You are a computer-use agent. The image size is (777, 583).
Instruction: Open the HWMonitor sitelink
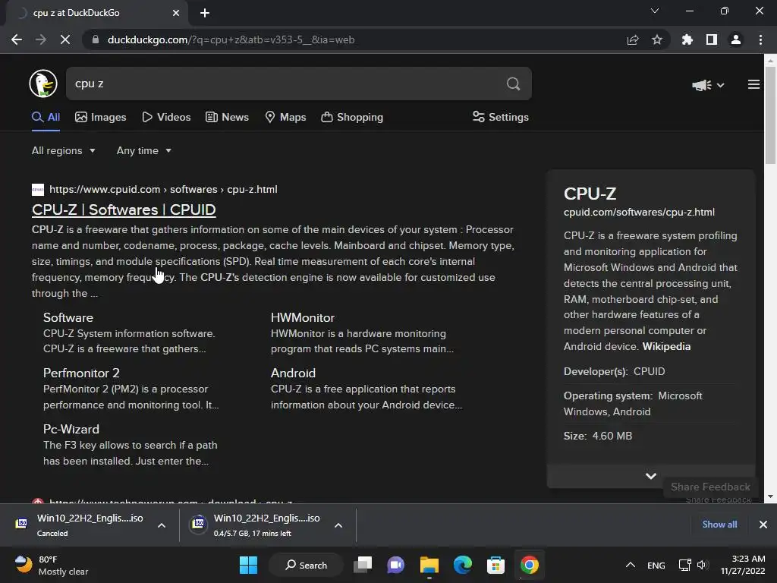302,318
